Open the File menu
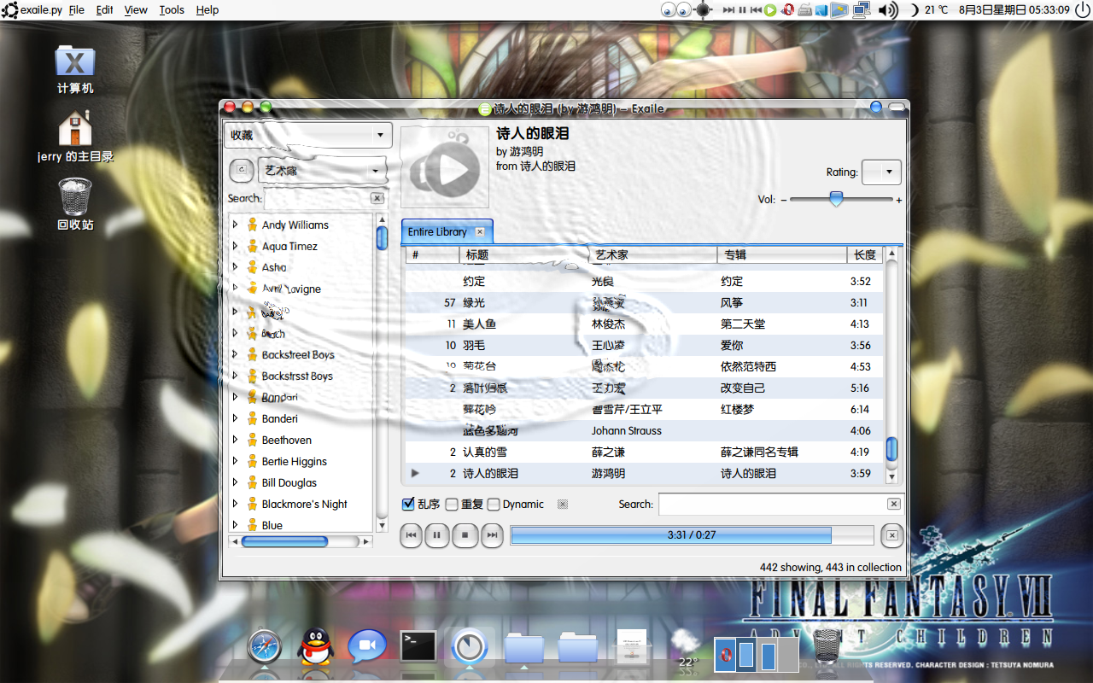This screenshot has height=683, width=1093. (76, 10)
